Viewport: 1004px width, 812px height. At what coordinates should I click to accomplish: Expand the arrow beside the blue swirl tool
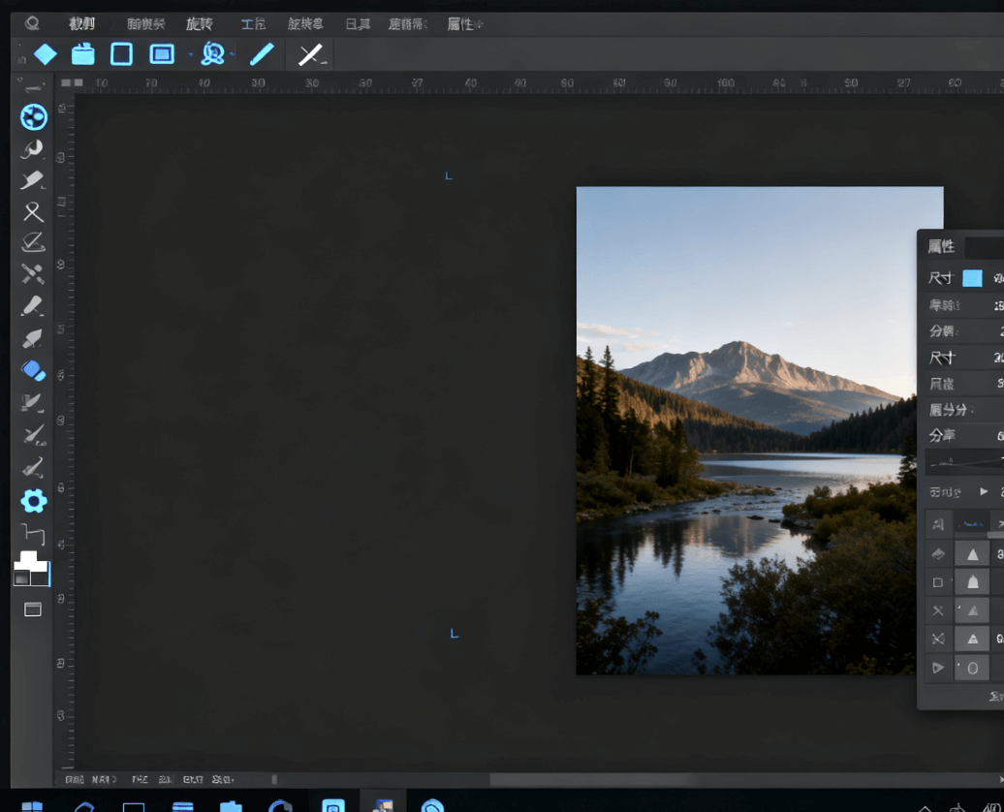[x=233, y=54]
